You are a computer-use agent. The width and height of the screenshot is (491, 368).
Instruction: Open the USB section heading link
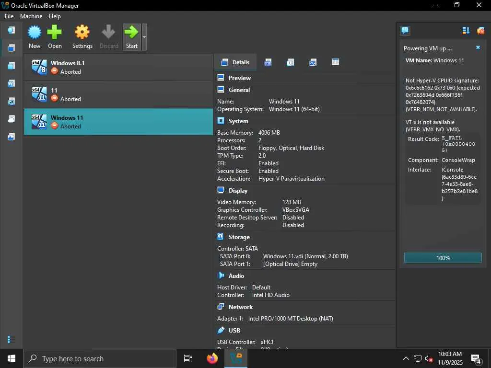tap(234, 331)
